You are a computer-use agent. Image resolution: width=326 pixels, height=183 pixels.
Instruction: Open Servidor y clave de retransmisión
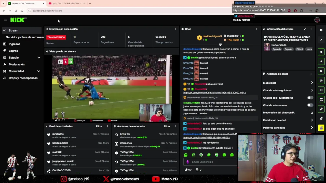(25, 37)
